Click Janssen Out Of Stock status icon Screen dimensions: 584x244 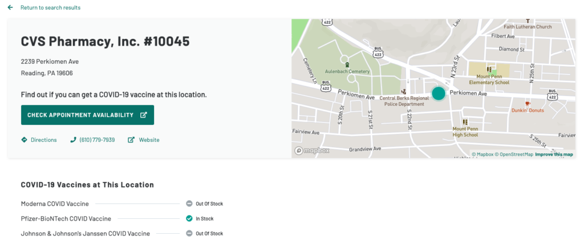pos(189,233)
